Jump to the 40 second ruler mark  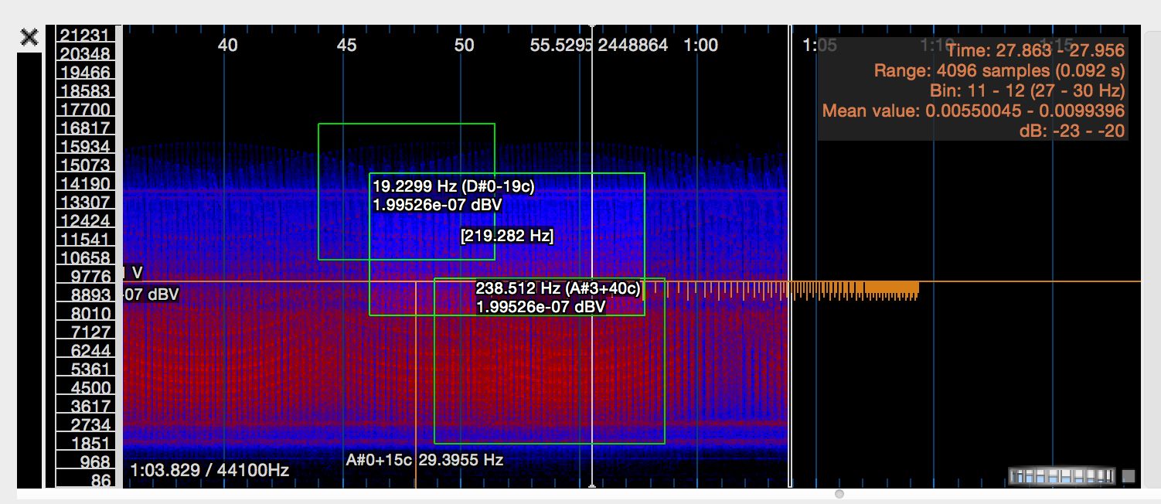227,46
